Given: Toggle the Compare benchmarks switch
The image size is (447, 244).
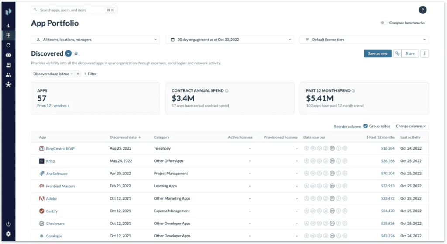Looking at the screenshot, I should click(x=383, y=23).
